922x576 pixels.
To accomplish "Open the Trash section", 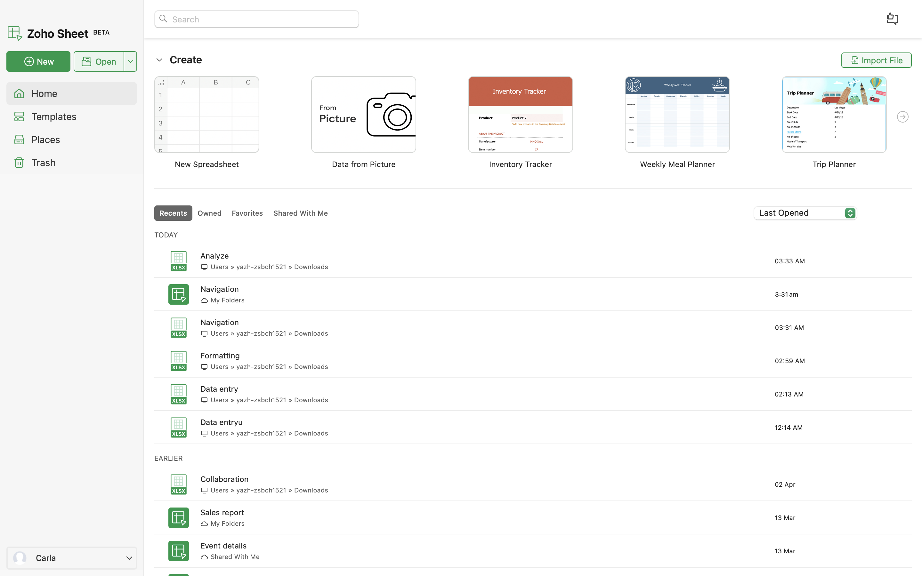I will click(43, 163).
